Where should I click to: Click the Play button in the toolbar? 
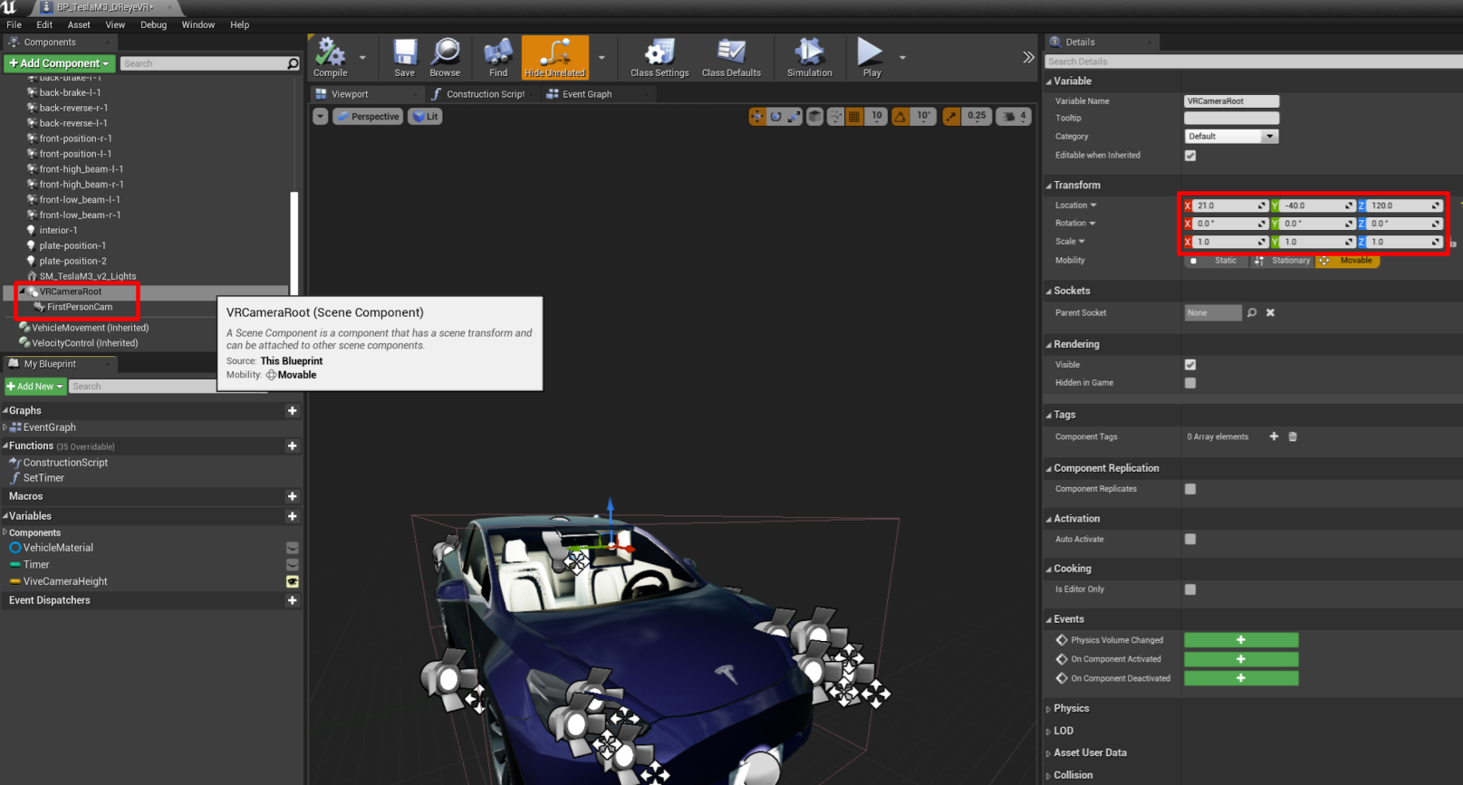[x=871, y=58]
